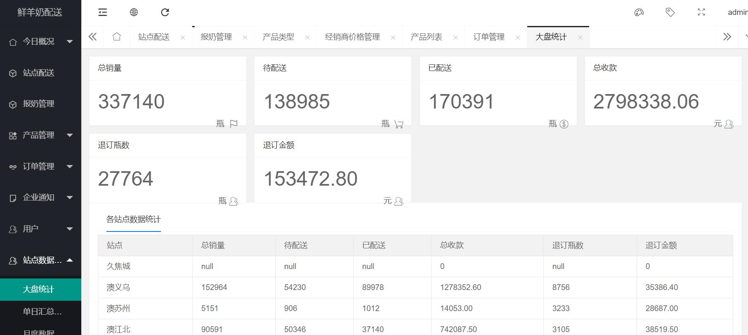Click the 久焦城 station row
The width and height of the screenshot is (748, 335).
click(x=415, y=266)
